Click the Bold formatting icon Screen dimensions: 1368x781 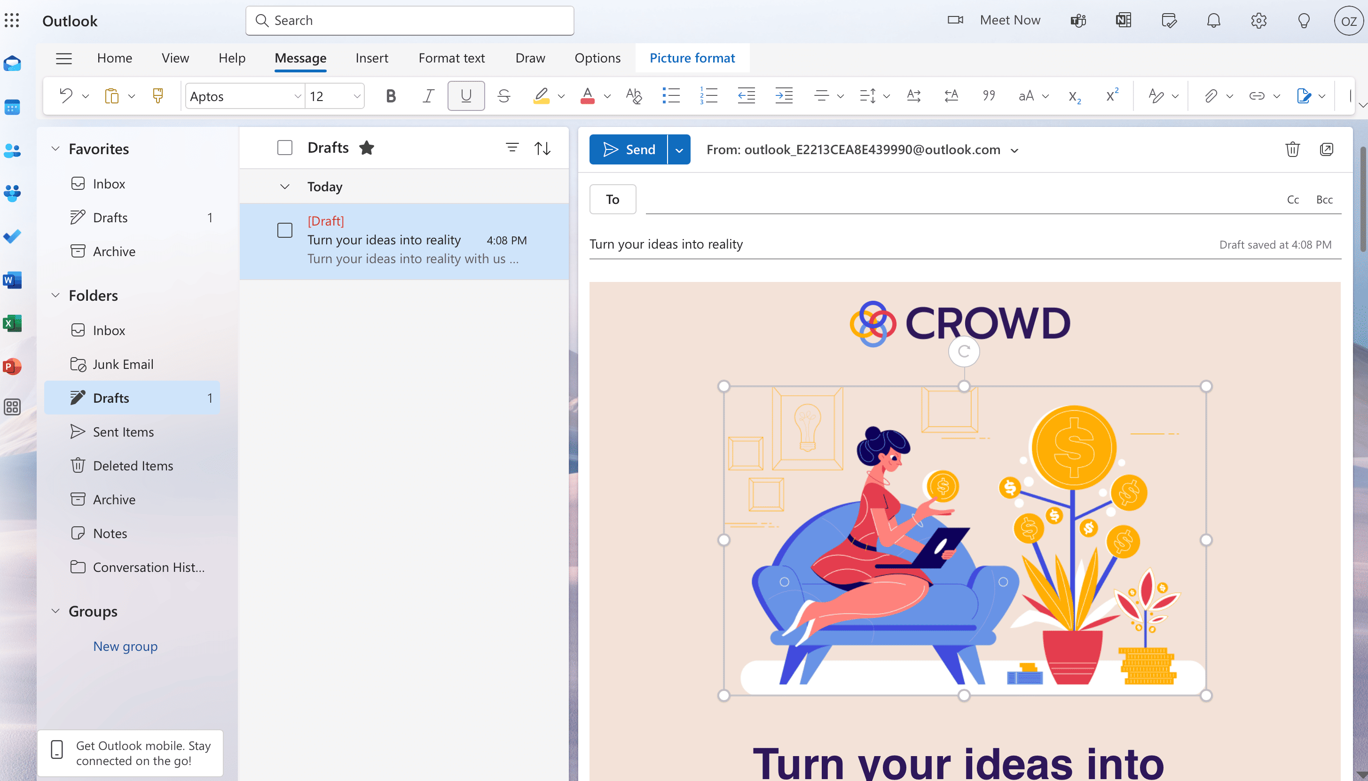click(390, 95)
